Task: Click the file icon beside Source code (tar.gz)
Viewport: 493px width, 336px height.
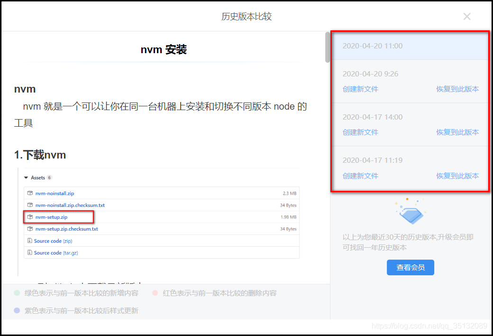Action: click(29, 252)
